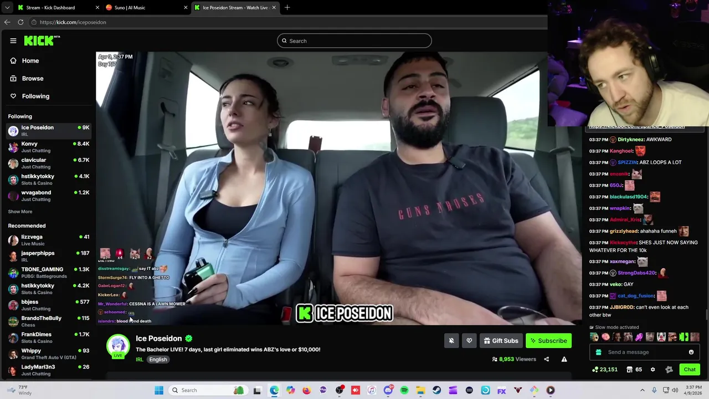Open bbjess recommended channel

pos(49,305)
